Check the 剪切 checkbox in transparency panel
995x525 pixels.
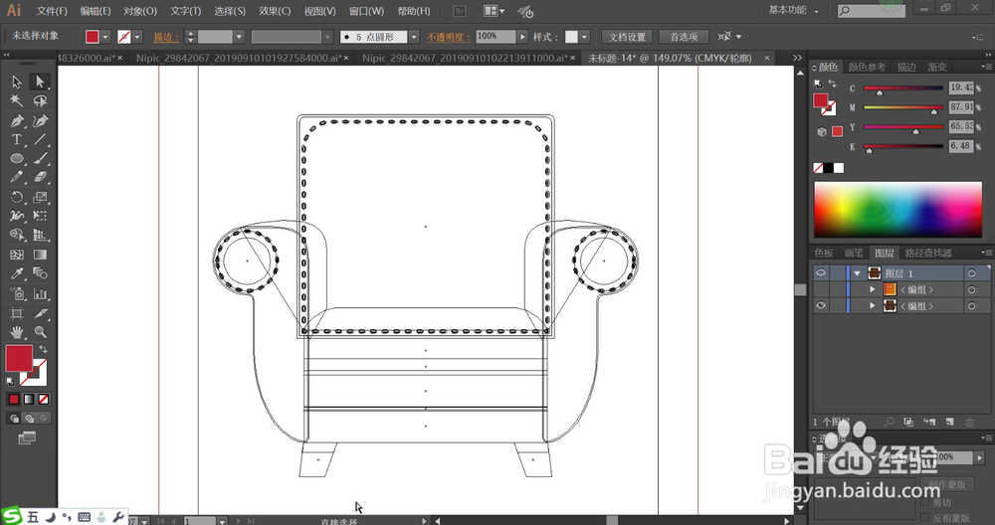tap(924, 502)
